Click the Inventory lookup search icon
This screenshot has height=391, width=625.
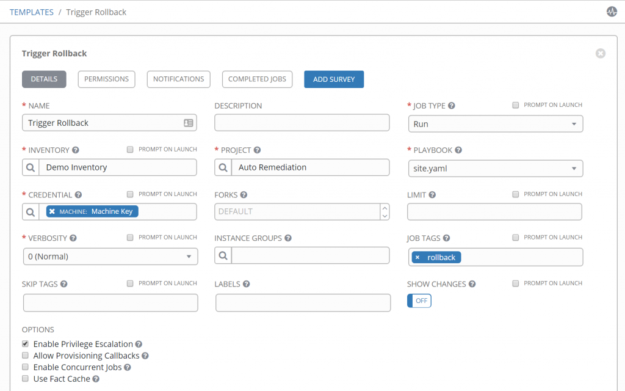click(x=31, y=167)
